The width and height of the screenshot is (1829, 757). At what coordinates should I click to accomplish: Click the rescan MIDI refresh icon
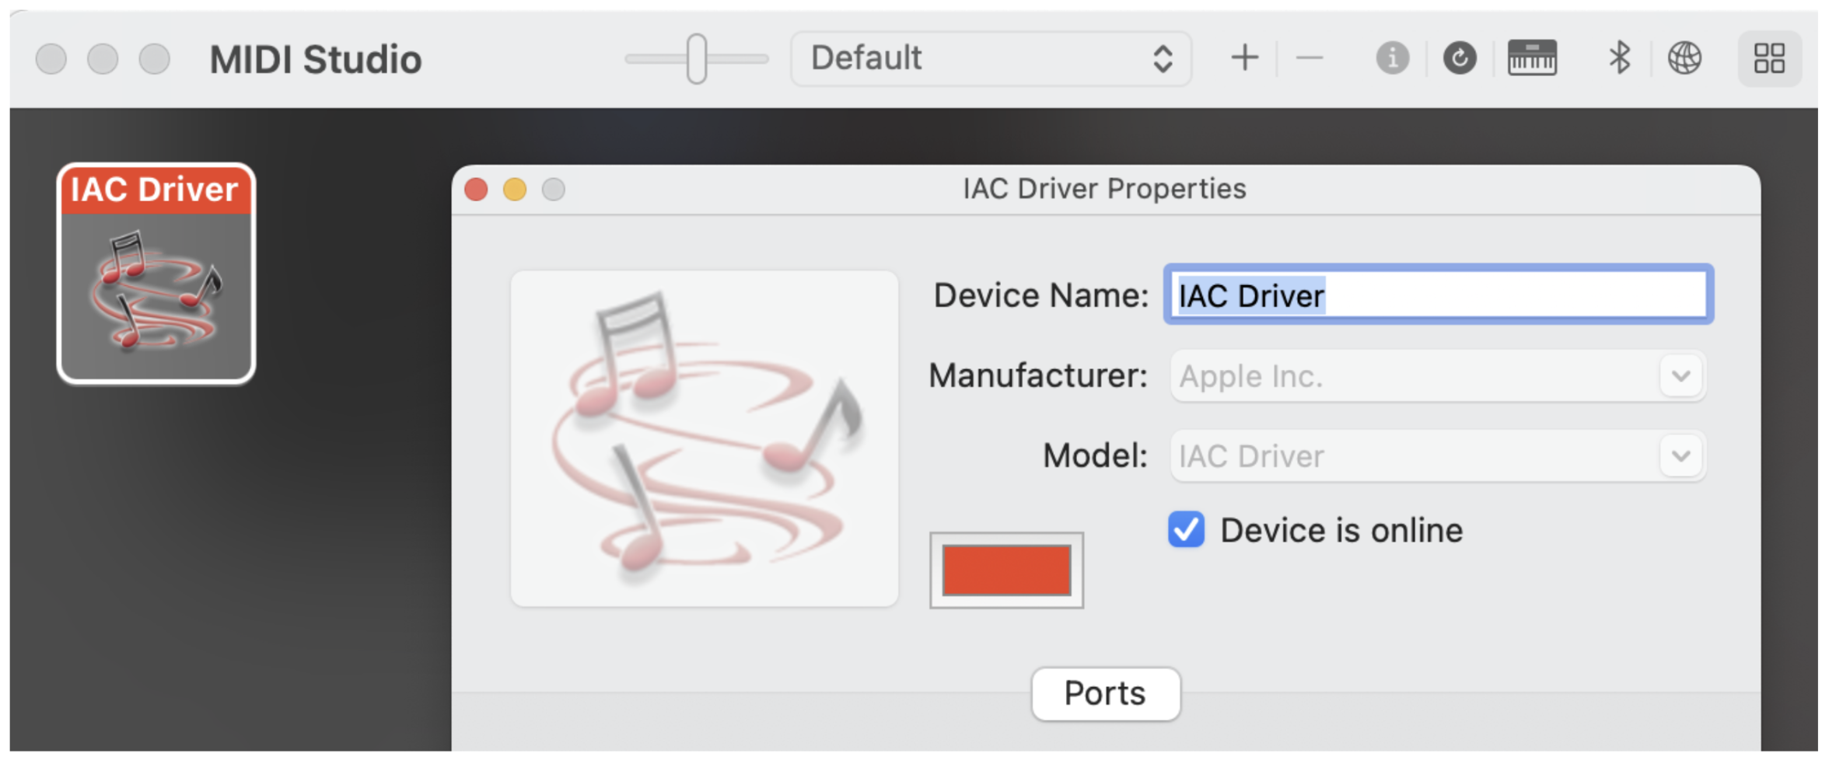coord(1460,58)
